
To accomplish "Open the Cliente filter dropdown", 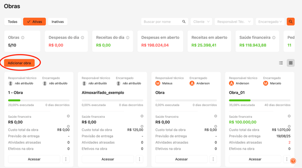I will [201, 22].
